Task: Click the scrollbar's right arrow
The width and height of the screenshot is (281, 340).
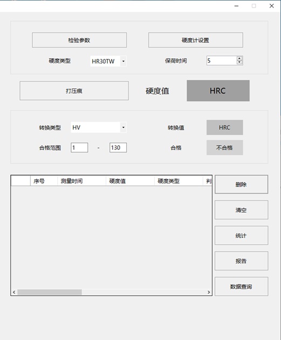Action: [209, 292]
